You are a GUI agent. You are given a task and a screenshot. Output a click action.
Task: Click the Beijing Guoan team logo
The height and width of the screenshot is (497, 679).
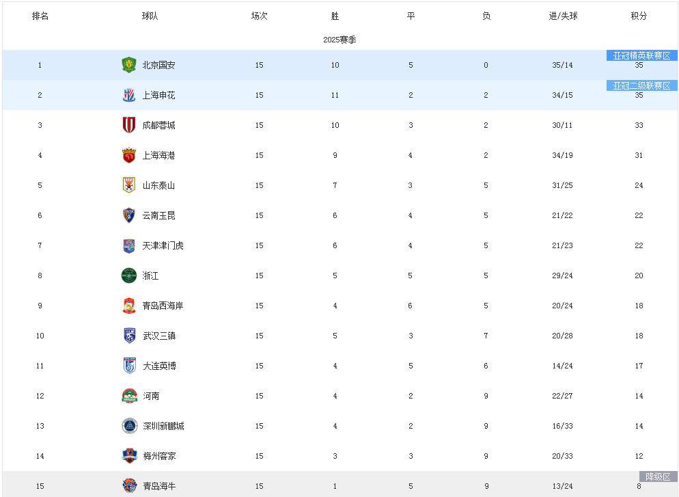pyautogui.click(x=129, y=65)
